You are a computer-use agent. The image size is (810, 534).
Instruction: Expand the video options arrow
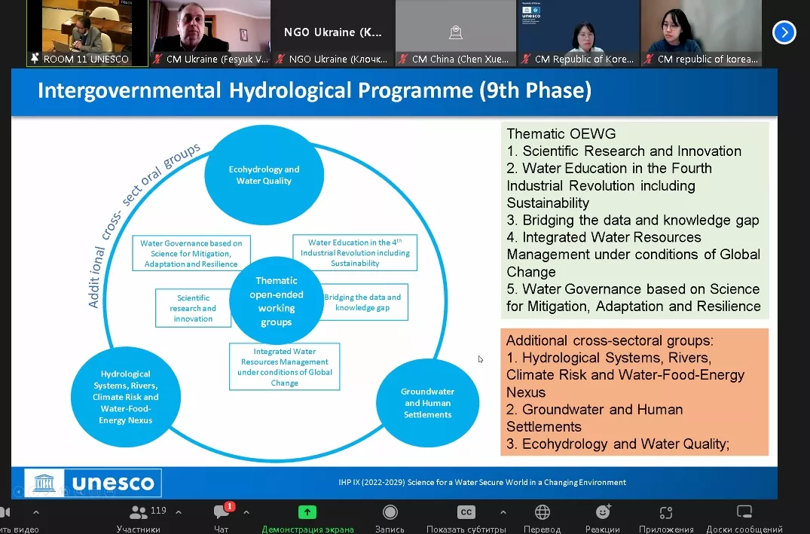click(x=35, y=512)
